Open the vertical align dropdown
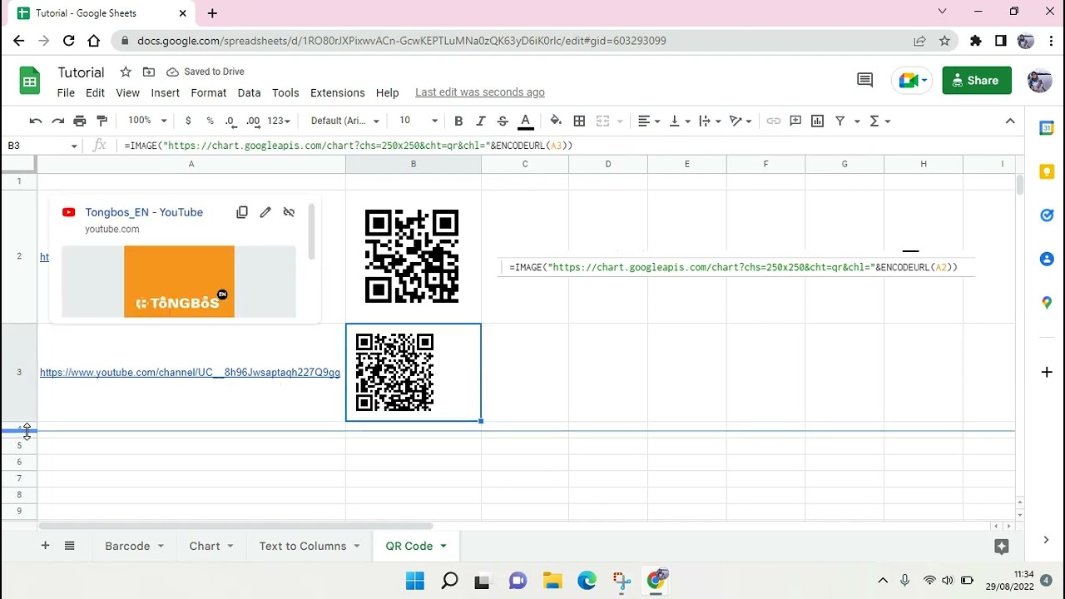Image resolution: width=1065 pixels, height=599 pixels. (x=679, y=121)
